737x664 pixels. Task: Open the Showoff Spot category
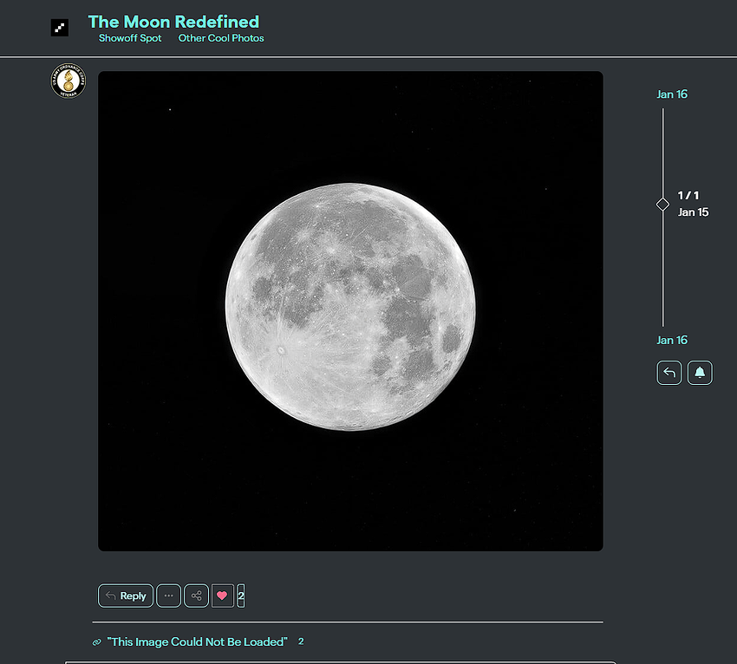[129, 38]
